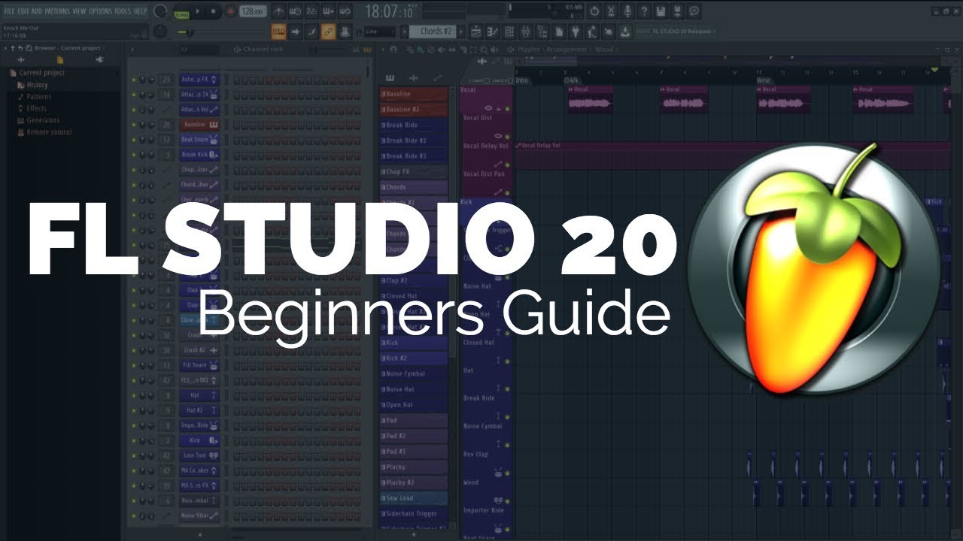963x541 pixels.
Task: Expand the Generators folder in Browser
Action: [x=38, y=120]
